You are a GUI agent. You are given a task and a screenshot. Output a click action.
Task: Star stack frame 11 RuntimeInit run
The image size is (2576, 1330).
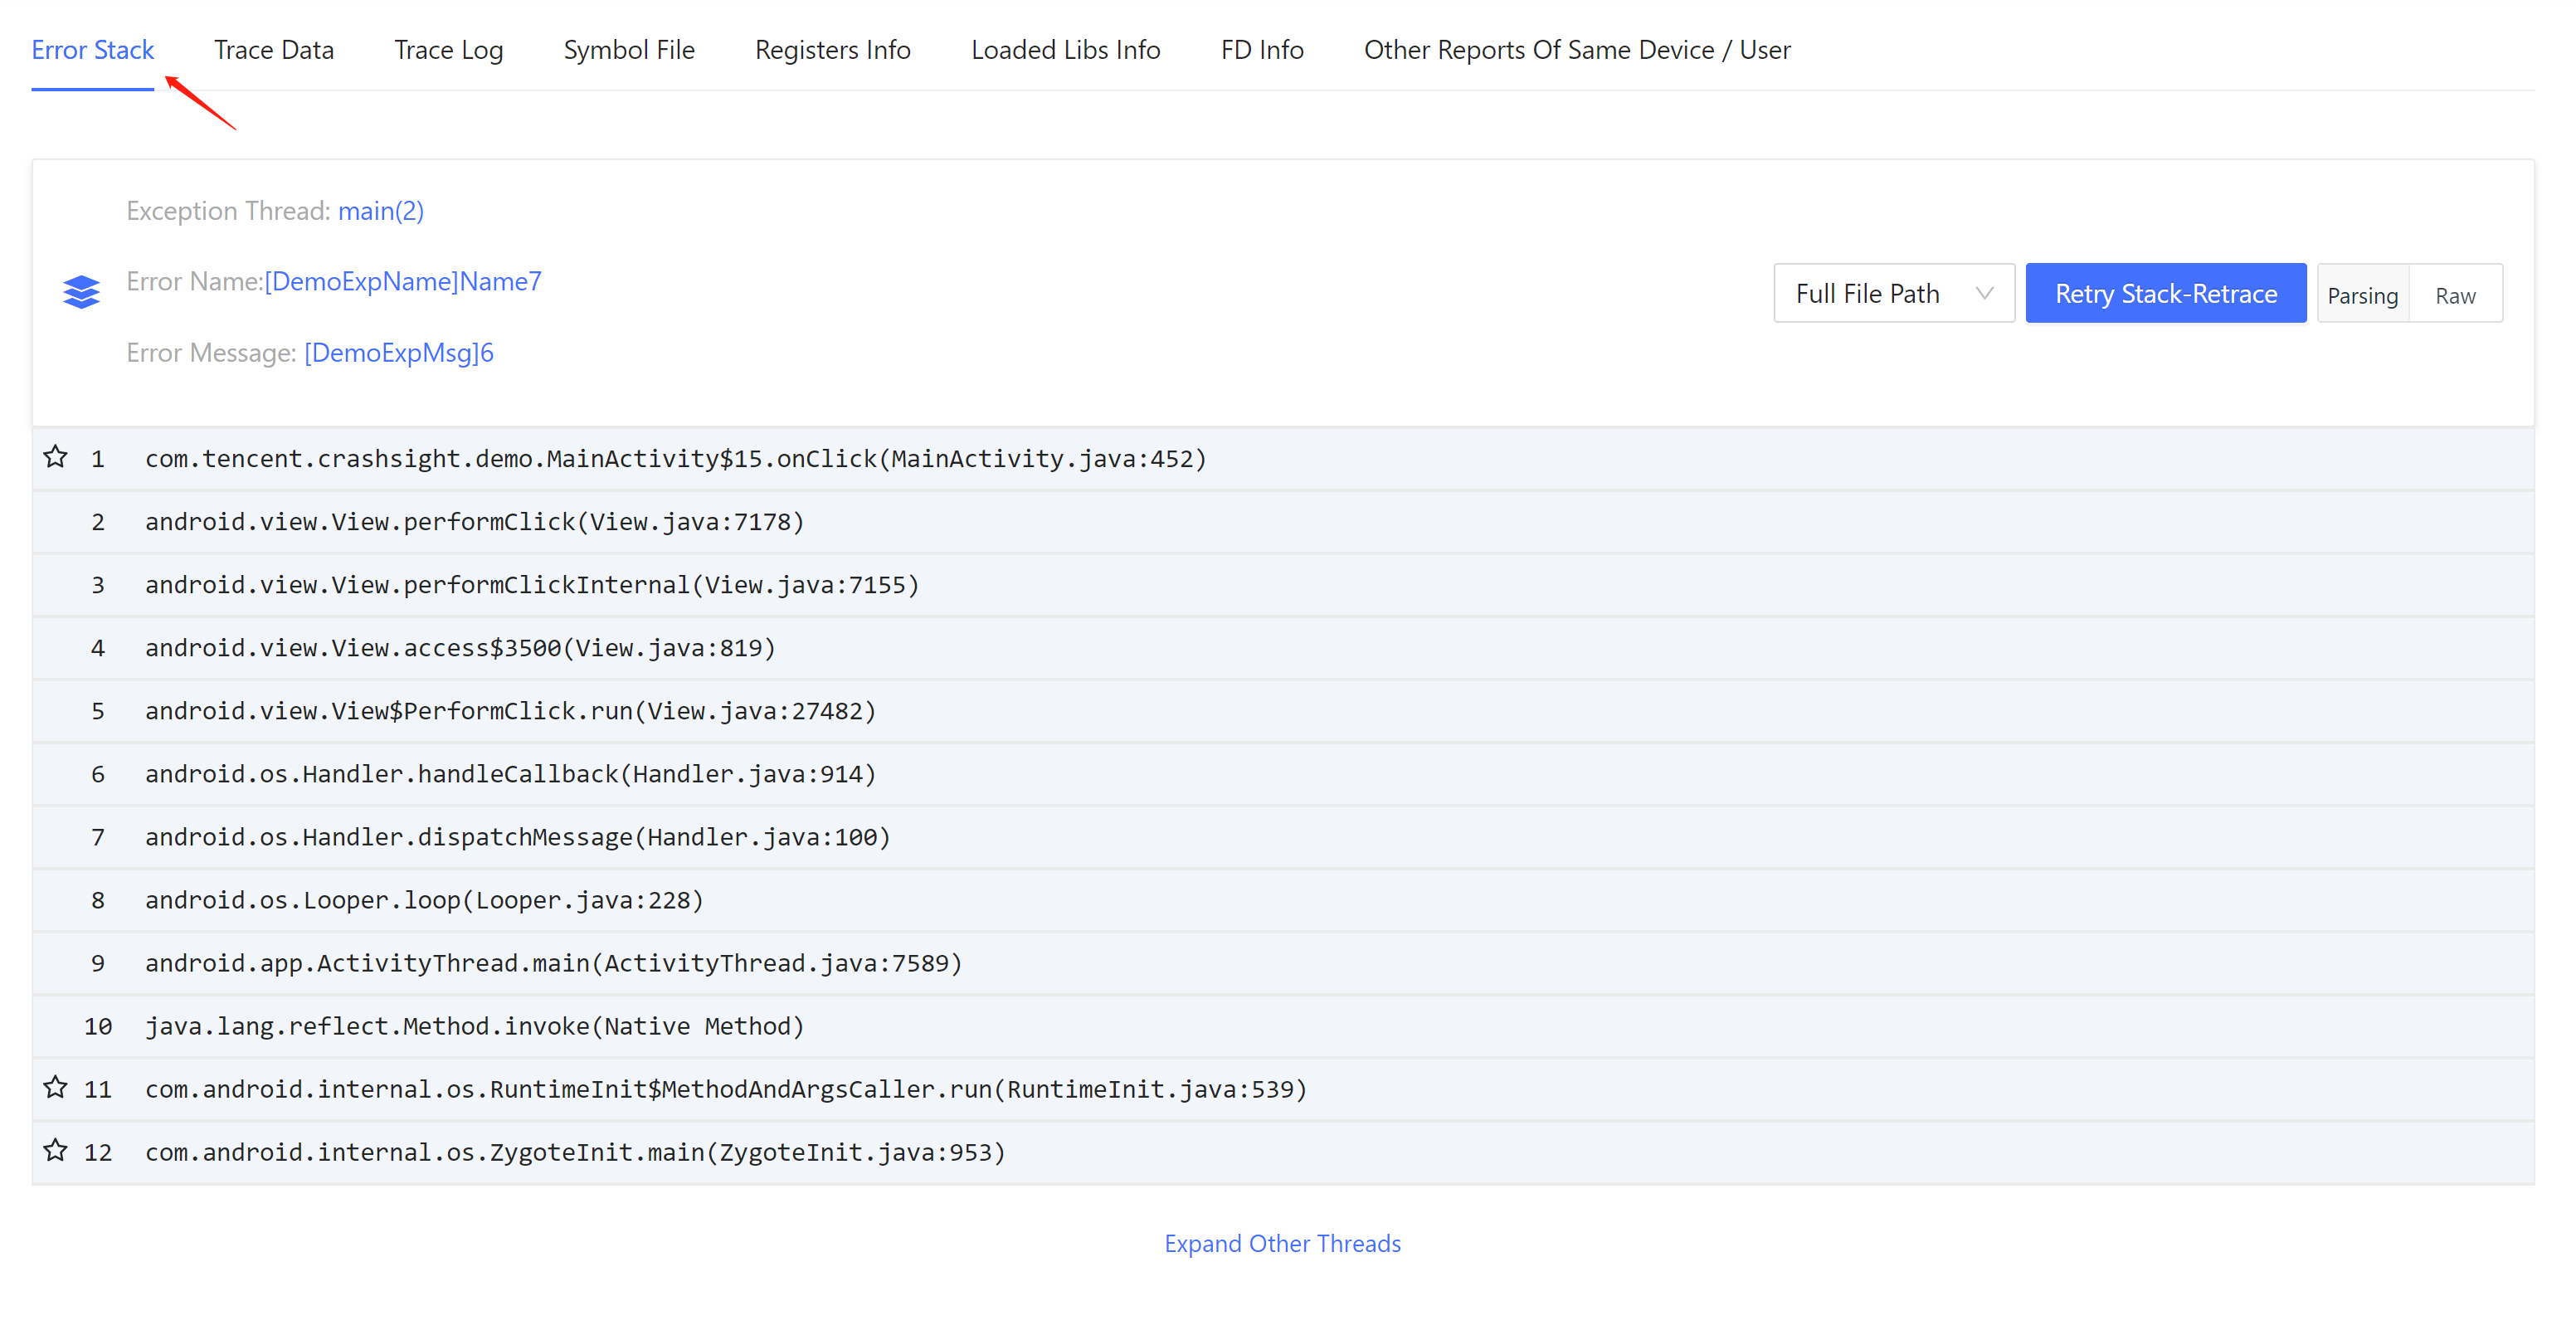click(55, 1087)
